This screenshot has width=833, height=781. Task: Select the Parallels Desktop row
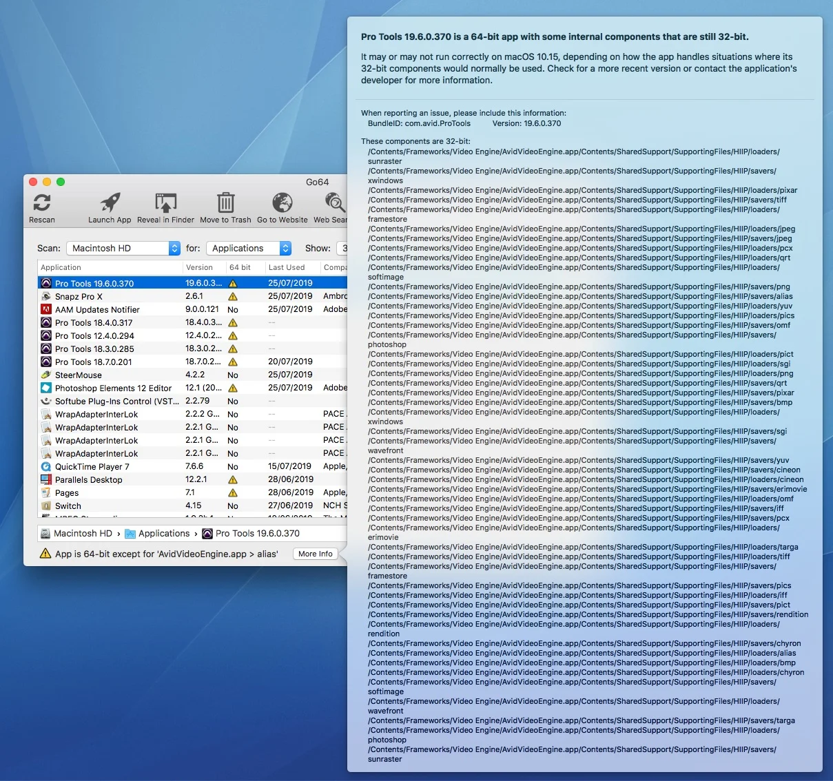(x=192, y=479)
